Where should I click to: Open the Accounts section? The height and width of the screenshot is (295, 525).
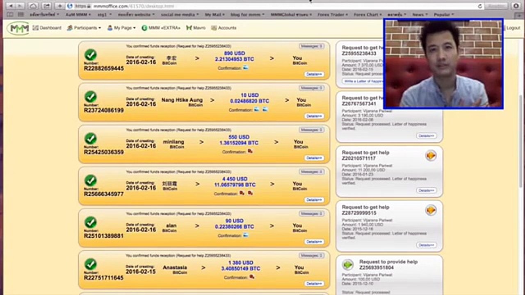(224, 28)
